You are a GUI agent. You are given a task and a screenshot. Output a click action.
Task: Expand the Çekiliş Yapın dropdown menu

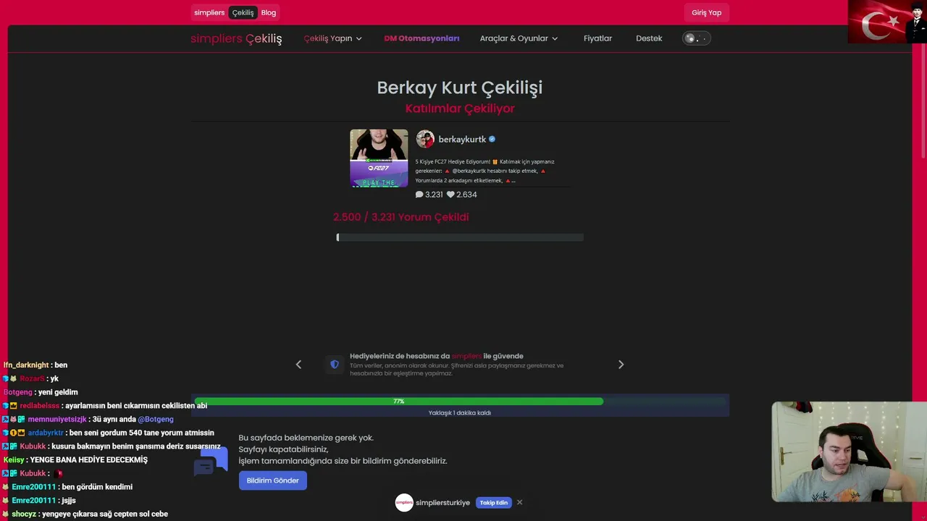point(332,38)
